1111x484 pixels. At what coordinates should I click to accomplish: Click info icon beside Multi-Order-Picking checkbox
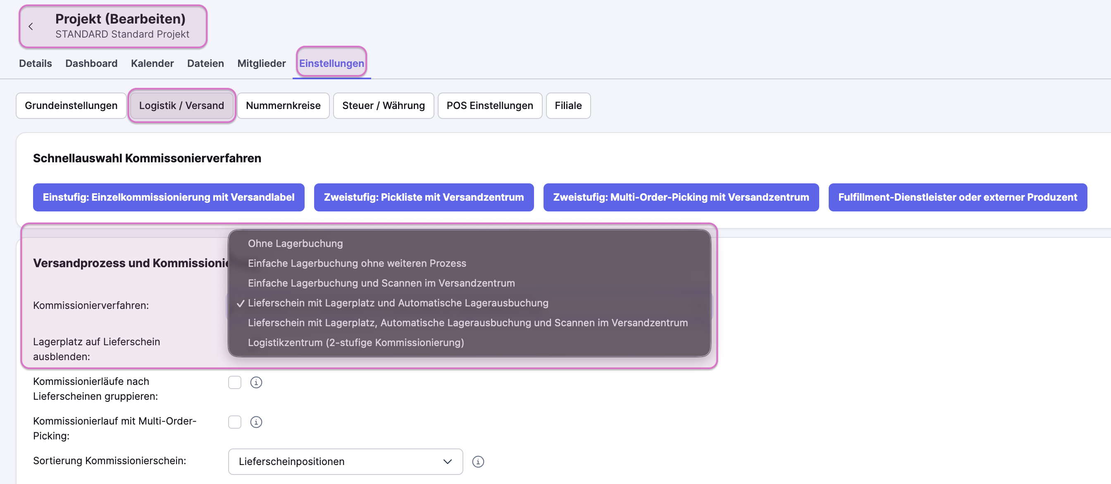pos(256,422)
